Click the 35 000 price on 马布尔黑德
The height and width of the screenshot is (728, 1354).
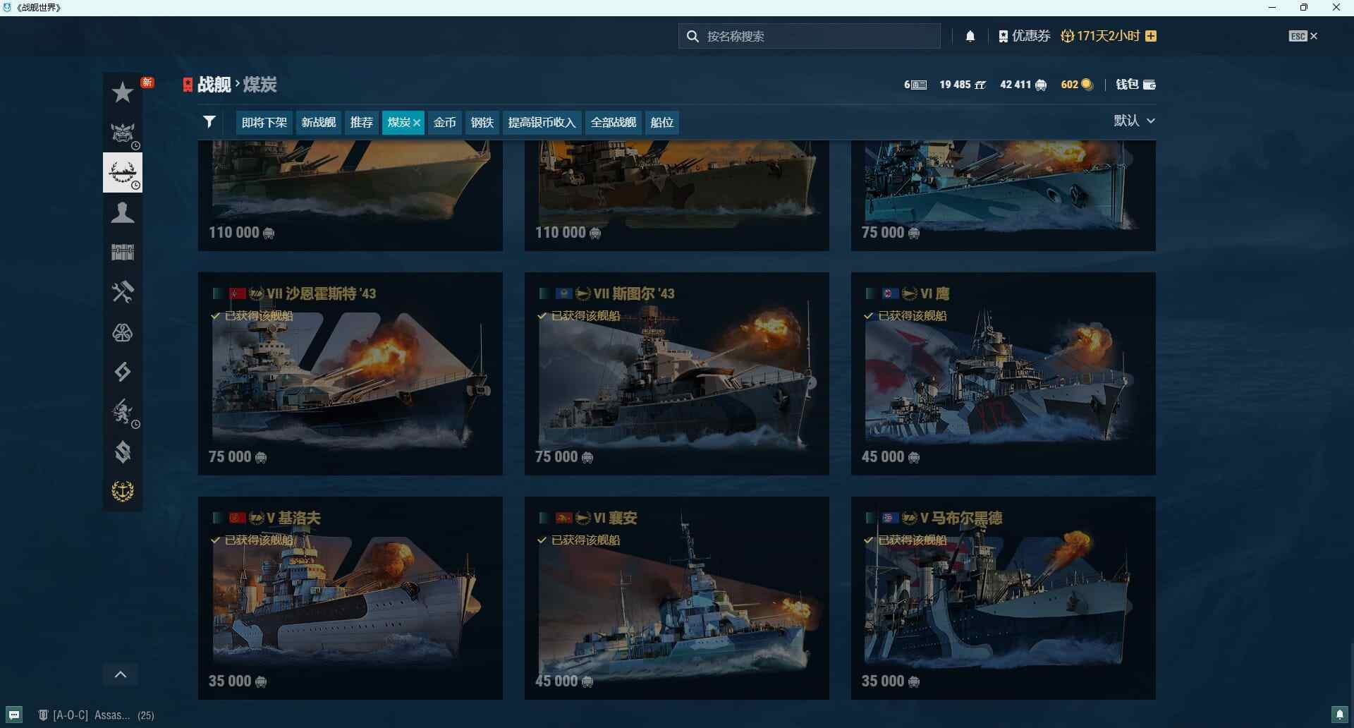(891, 681)
